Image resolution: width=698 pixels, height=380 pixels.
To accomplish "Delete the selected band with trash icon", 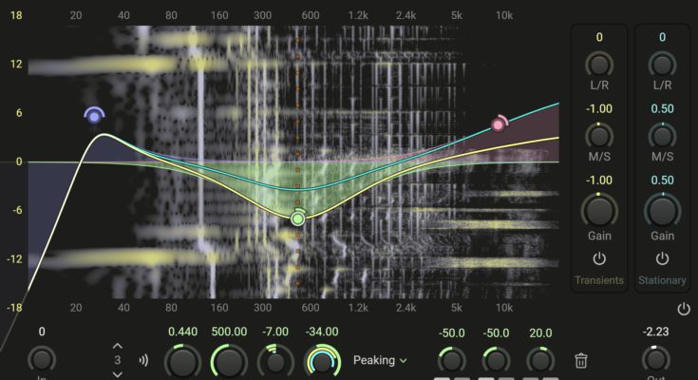I will (x=582, y=360).
